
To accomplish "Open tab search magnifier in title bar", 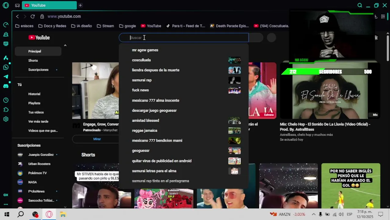I will (360, 5).
